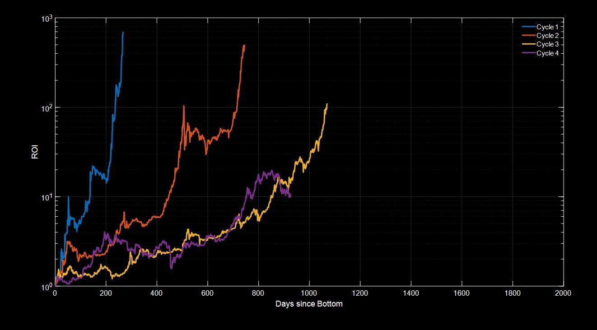Click the 'Days since Bottom' axis label

308,304
